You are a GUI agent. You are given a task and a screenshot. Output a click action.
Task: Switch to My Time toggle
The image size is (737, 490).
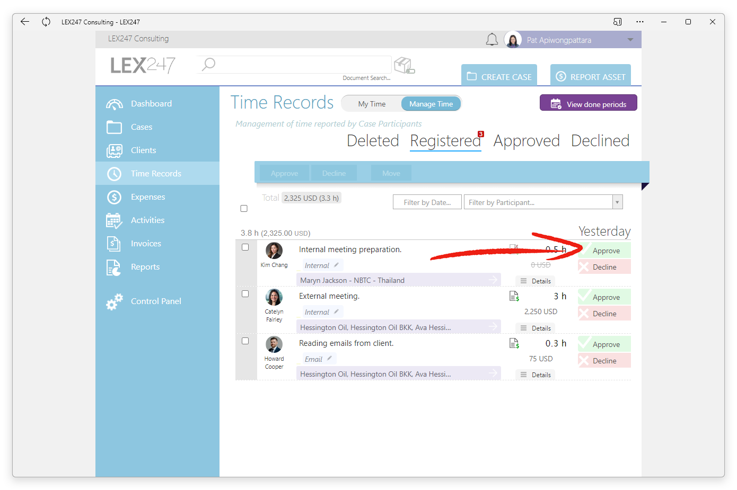(372, 104)
